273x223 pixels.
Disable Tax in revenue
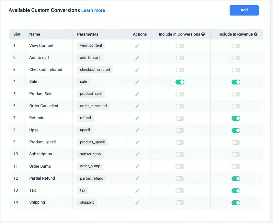point(236,191)
